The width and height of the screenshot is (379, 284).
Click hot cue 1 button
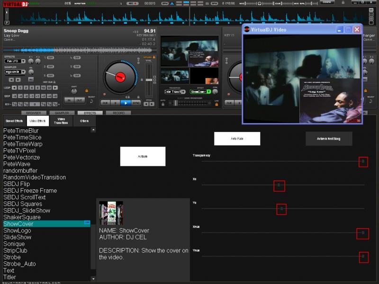pyautogui.click(x=50, y=58)
